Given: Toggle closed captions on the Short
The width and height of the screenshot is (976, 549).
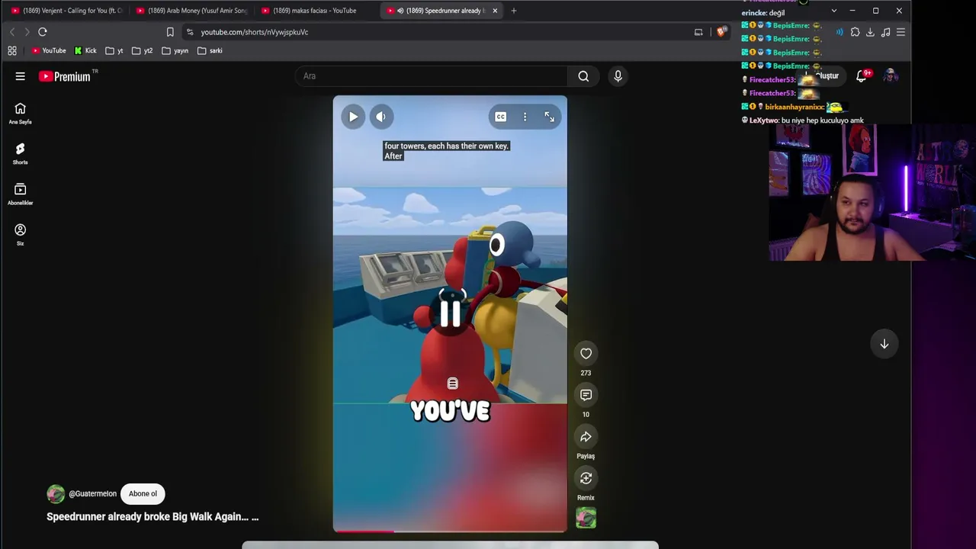Looking at the screenshot, I should [x=500, y=117].
